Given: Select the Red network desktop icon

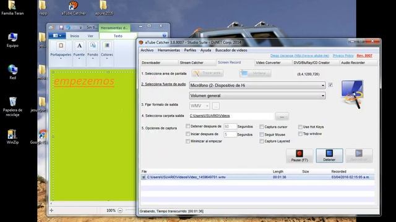Looking at the screenshot, I should click(x=12, y=72).
